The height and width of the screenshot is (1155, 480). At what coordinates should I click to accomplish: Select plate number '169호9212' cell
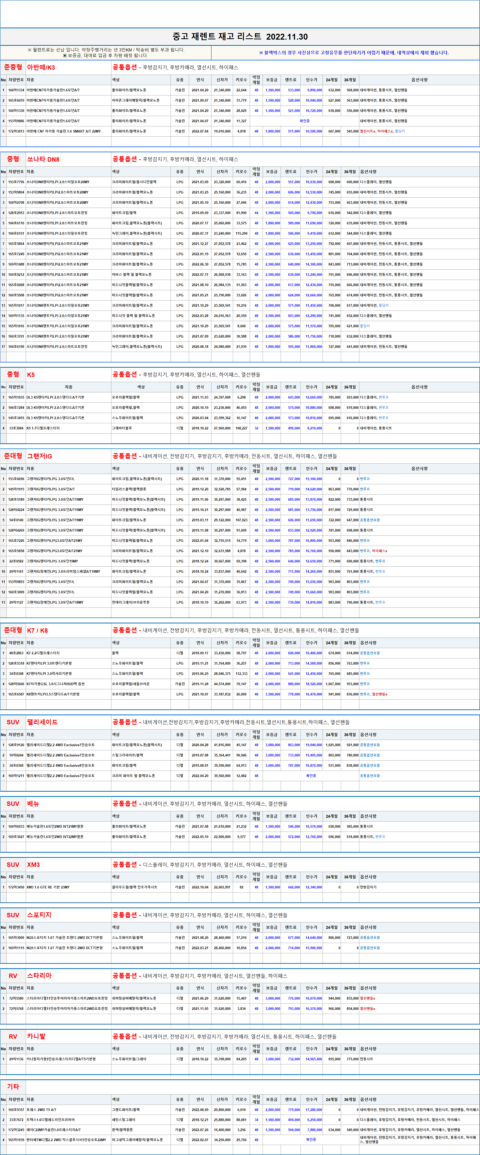click(16, 274)
